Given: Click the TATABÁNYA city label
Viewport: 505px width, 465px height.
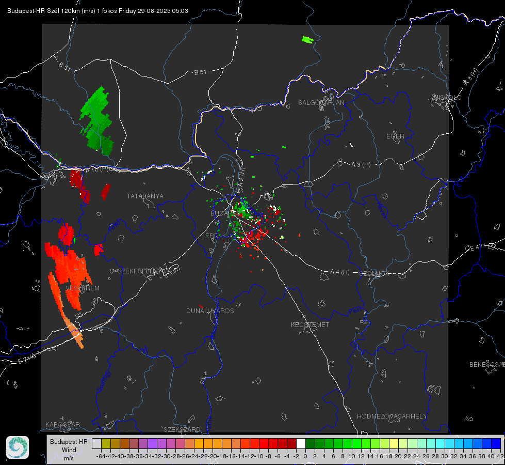Looking at the screenshot, I should click(x=145, y=196).
